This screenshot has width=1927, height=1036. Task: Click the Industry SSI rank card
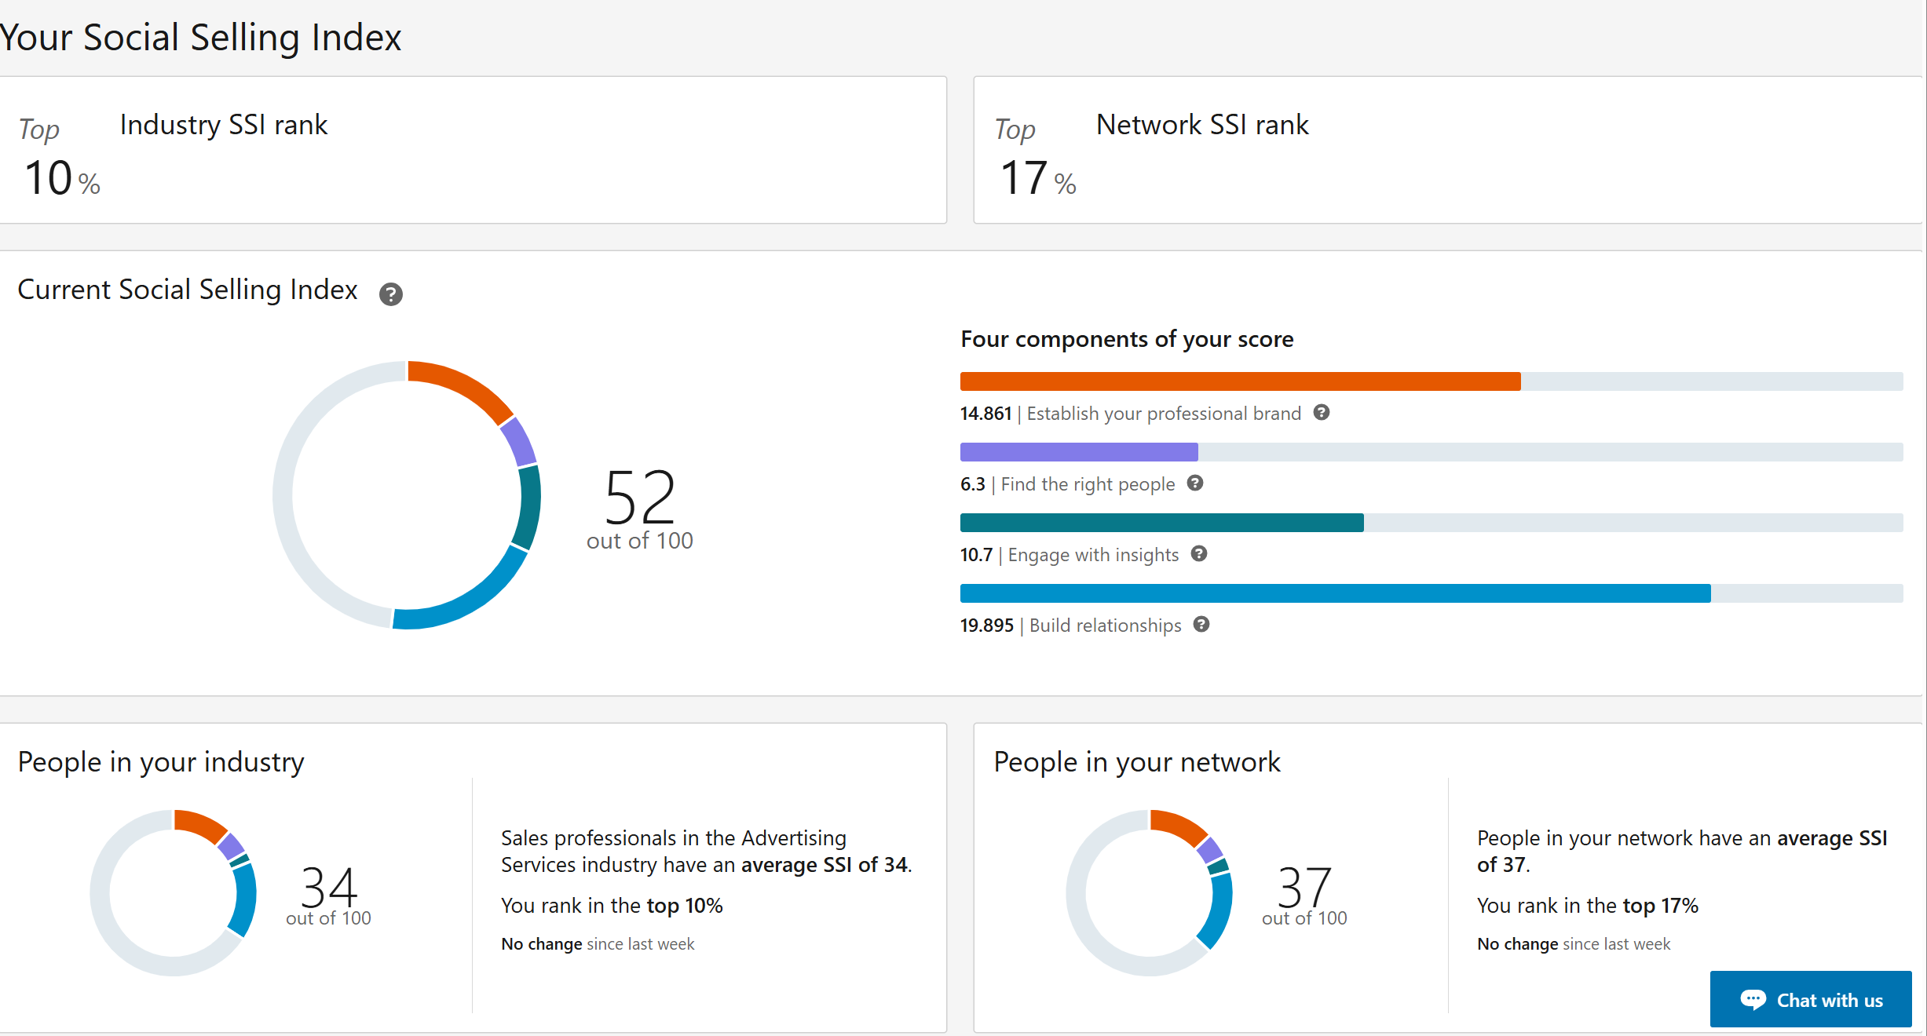point(473,150)
